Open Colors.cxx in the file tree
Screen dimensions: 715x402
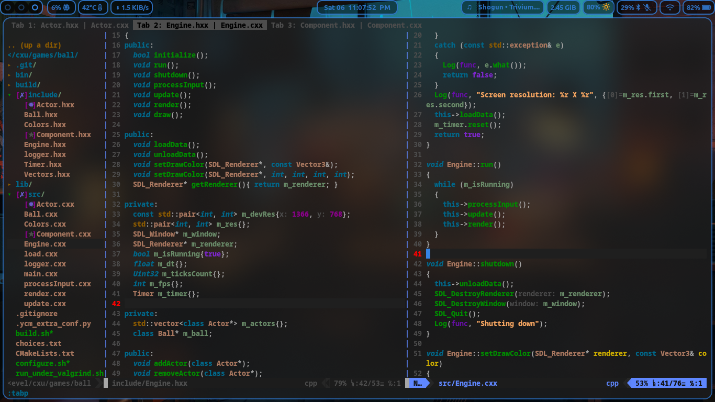pos(45,224)
